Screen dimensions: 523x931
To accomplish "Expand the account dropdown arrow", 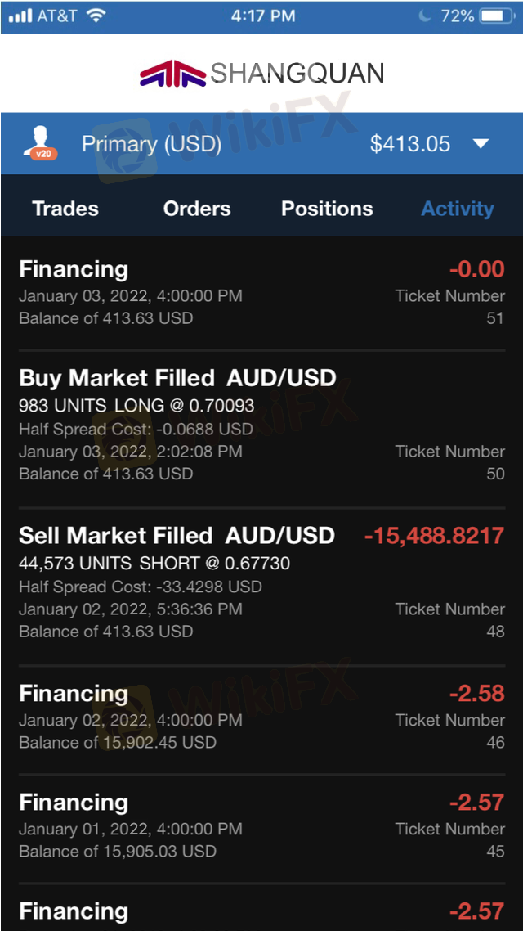I will 481,144.
